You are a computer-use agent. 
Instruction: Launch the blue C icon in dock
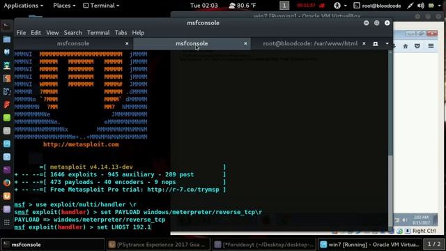tap(6, 157)
